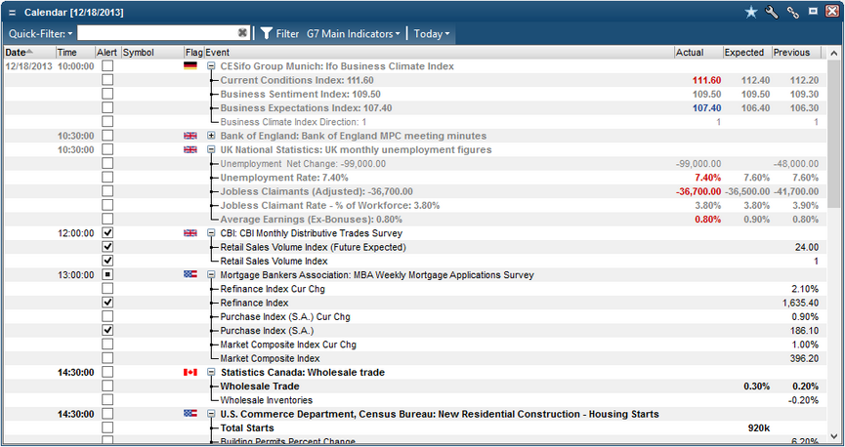845x447 pixels.
Task: Click the Date column sort arrow
Action: (29, 52)
